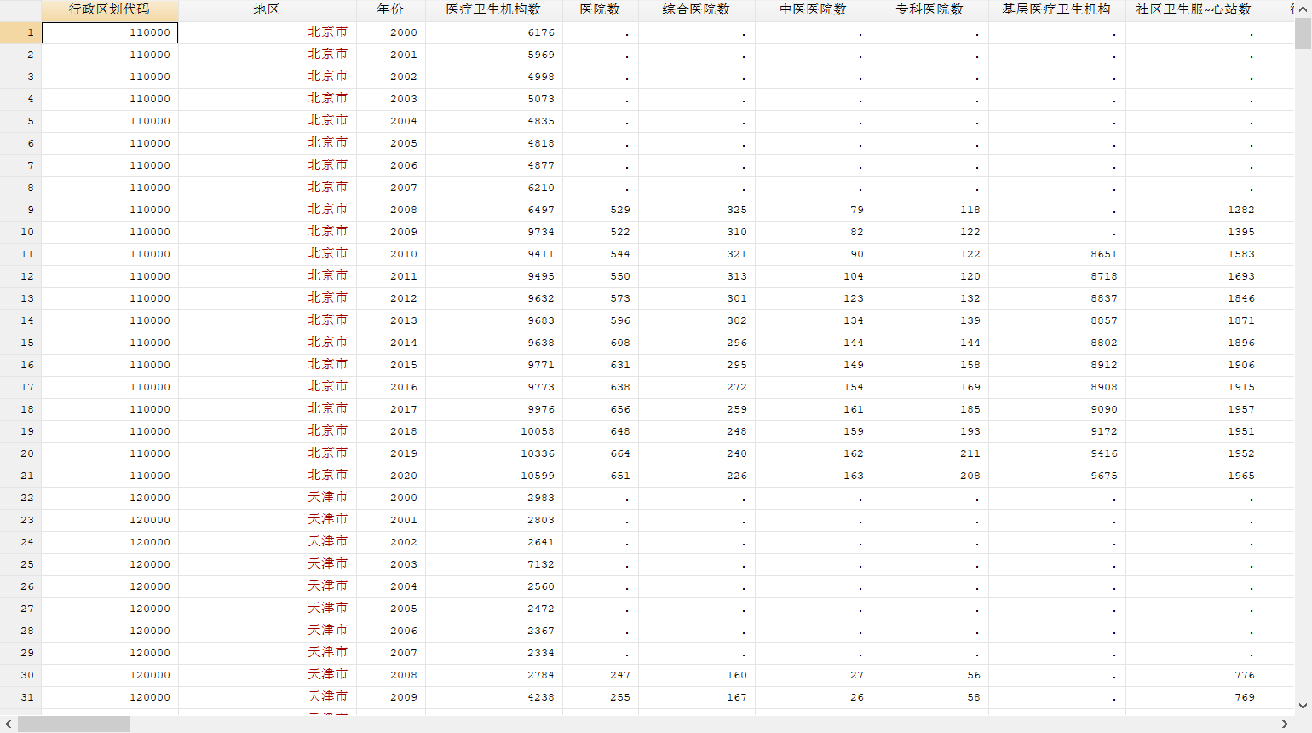Select the 综合医院数 column header
The image size is (1312, 733).
point(697,10)
